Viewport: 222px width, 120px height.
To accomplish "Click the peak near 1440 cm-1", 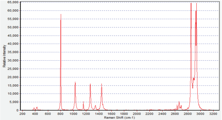I will pos(102,84).
